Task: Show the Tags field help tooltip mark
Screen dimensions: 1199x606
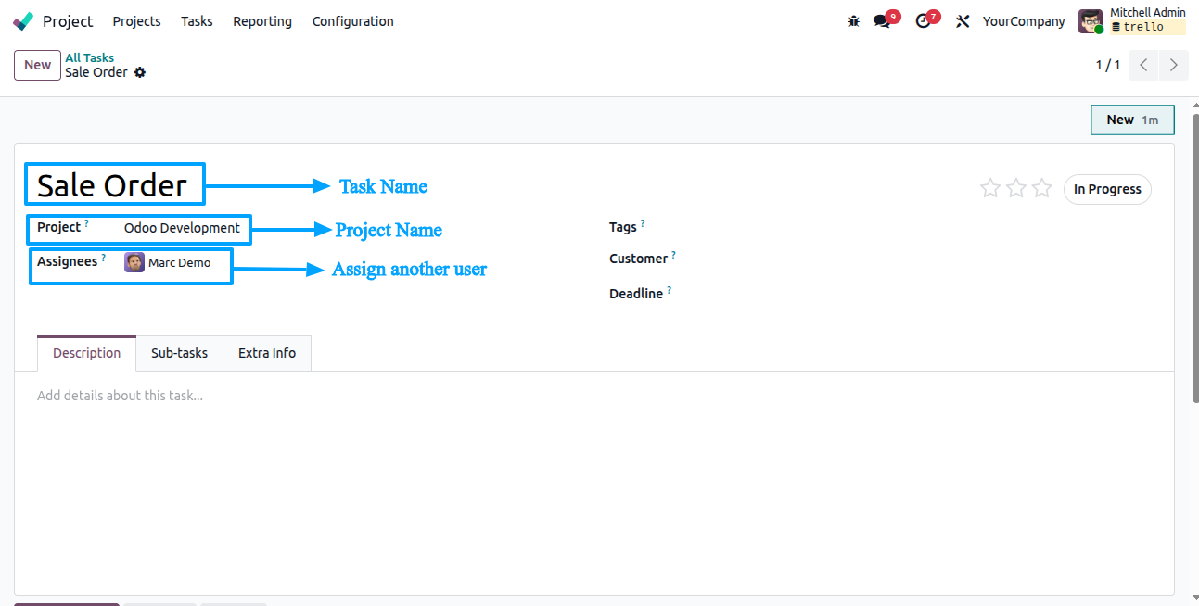Action: 643,223
